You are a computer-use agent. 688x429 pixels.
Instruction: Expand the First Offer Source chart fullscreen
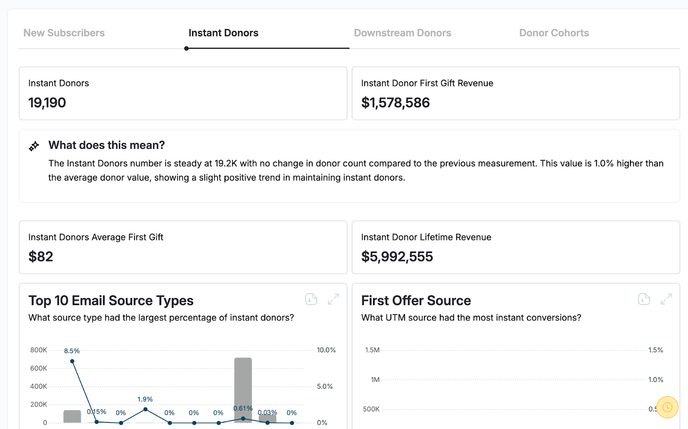pyautogui.click(x=666, y=299)
